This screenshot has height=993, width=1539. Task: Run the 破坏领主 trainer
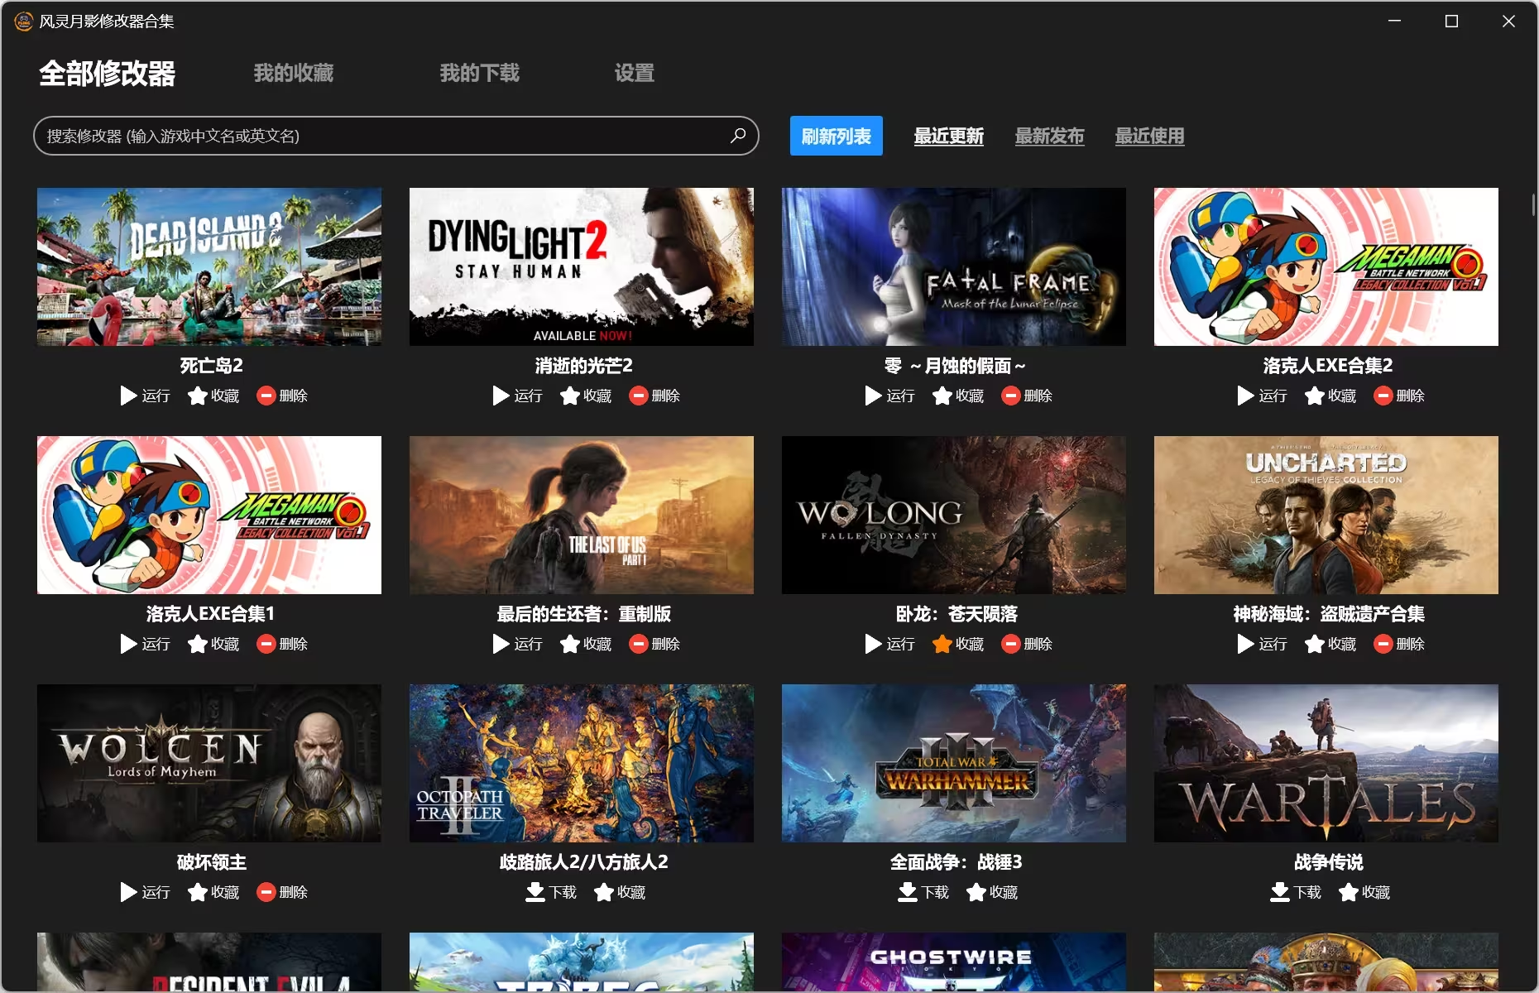[146, 892]
